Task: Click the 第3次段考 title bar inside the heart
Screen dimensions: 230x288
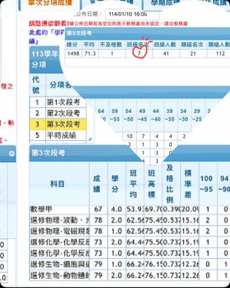Action: pyautogui.click(x=148, y=33)
